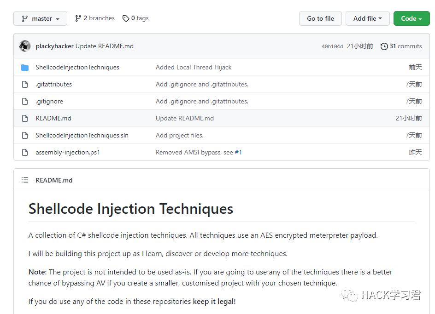435x314 pixels.
Task: View the 2 branches link
Action: 95,18
